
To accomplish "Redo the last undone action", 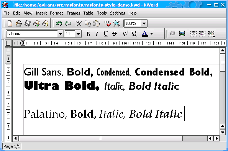I will click(x=68, y=23).
